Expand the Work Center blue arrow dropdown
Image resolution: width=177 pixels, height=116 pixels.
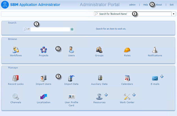(x=134, y=95)
